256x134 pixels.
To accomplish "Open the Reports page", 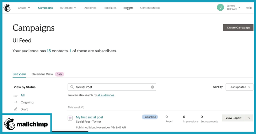I will tap(128, 8).
